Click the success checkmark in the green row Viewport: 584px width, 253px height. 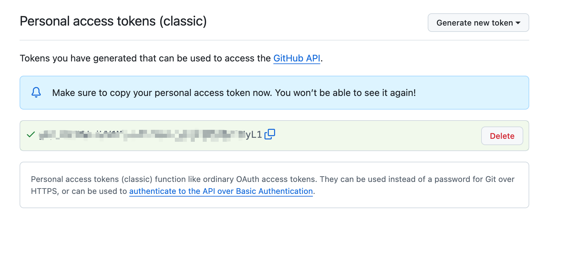point(30,134)
